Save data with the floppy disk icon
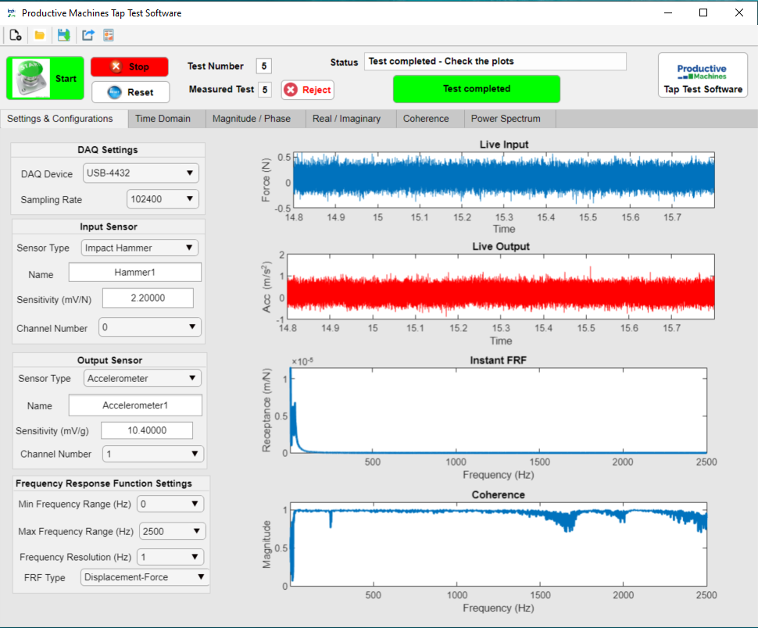 [64, 35]
